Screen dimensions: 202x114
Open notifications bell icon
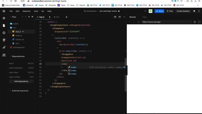click(x=194, y=11)
